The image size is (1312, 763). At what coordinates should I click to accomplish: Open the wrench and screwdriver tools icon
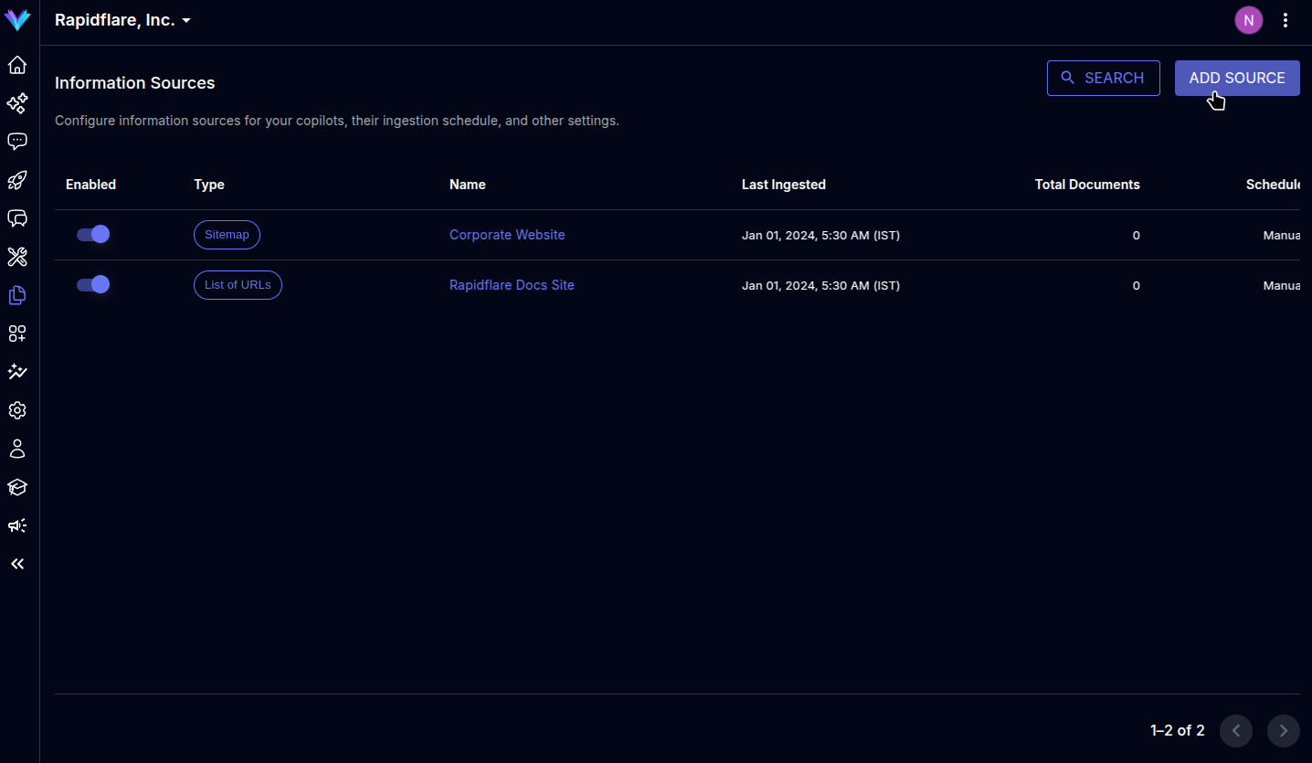point(17,257)
